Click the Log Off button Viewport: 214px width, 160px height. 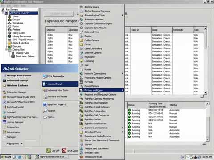tap(53, 151)
